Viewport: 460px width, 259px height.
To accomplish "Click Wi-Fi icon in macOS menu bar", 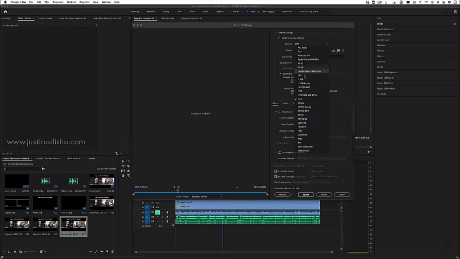I will coord(426,2).
